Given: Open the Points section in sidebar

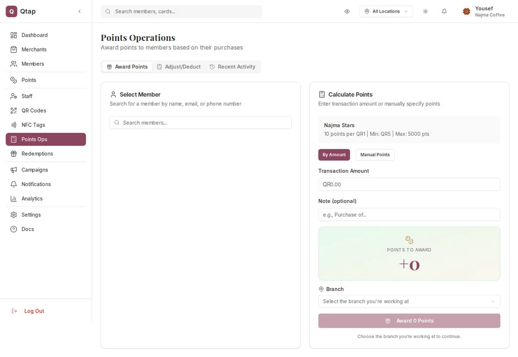Looking at the screenshot, I should click(46, 80).
